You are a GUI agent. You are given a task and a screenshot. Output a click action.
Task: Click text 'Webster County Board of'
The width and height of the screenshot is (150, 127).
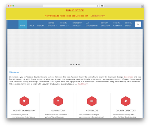(19, 115)
